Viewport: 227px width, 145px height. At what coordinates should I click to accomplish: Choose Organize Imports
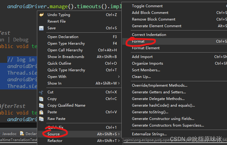[x=147, y=63]
